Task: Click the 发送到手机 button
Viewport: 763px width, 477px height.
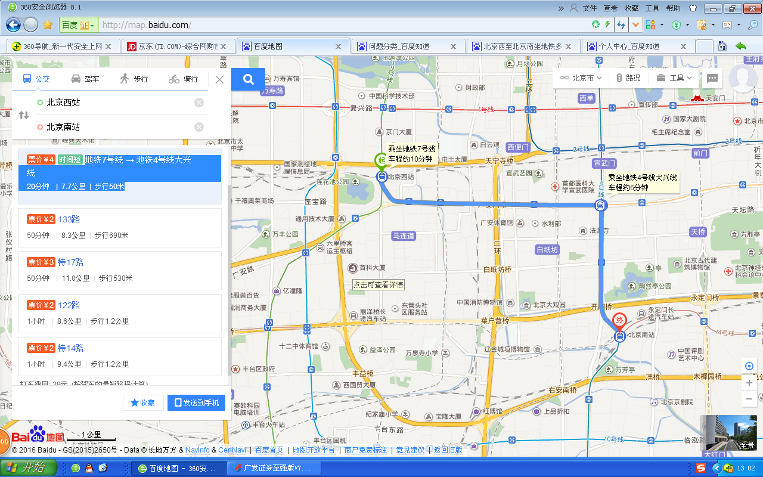Action: tap(196, 403)
